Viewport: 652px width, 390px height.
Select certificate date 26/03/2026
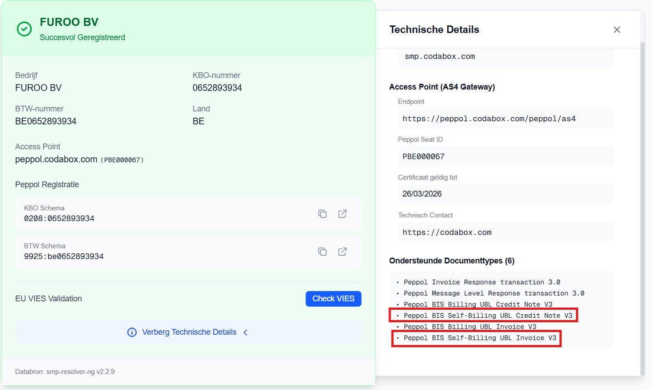[x=422, y=194]
